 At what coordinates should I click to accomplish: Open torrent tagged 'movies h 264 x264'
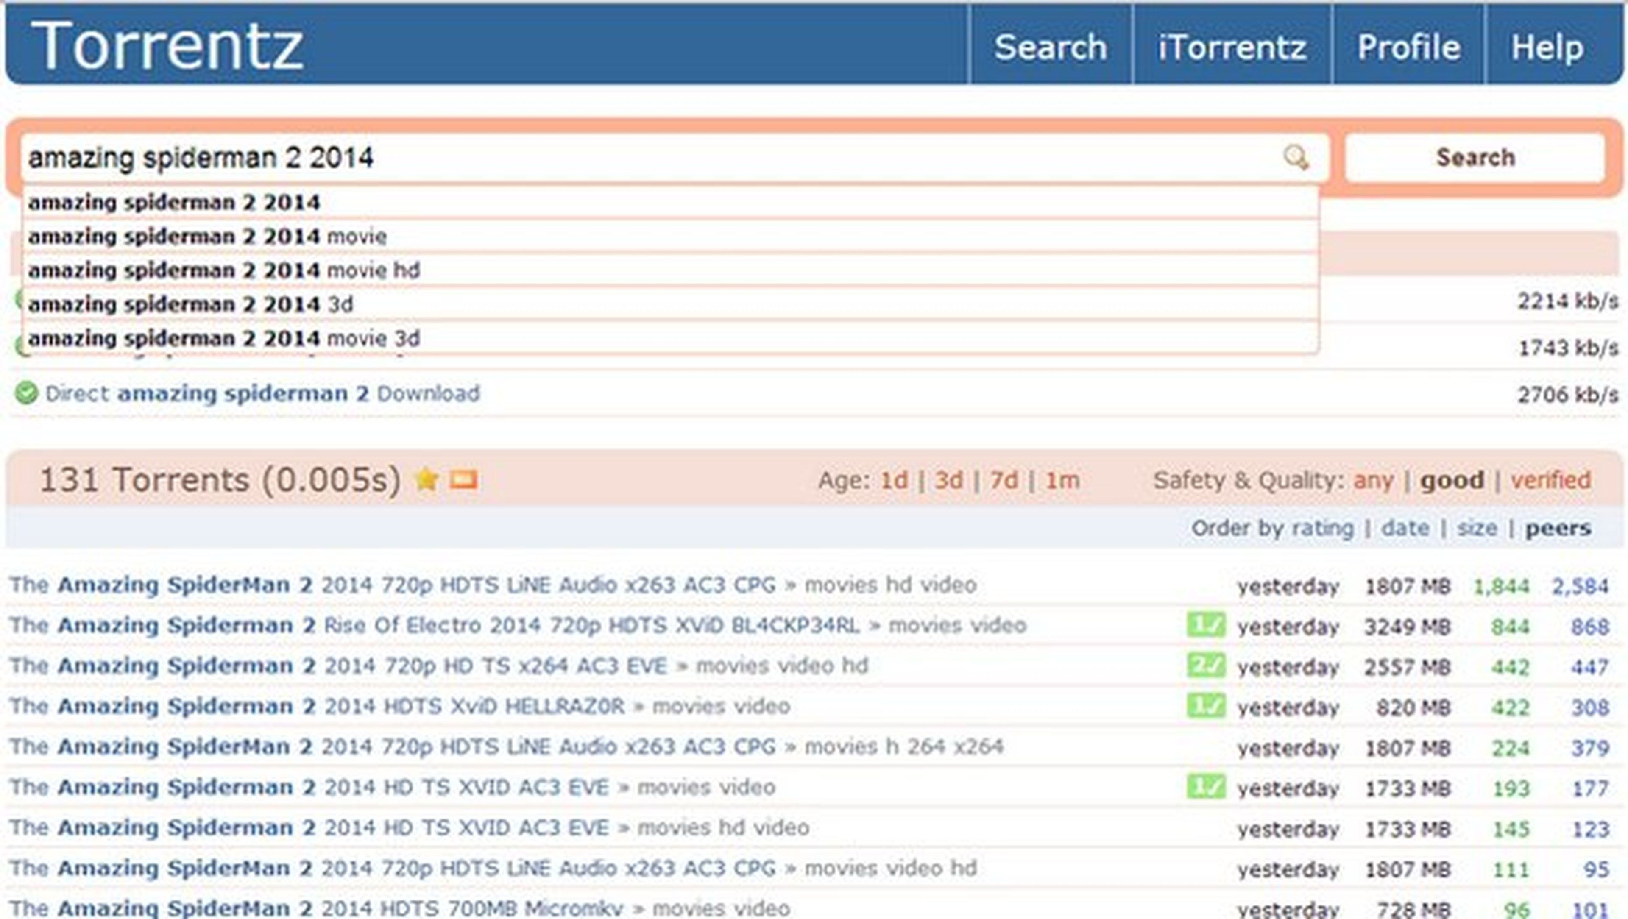pyautogui.click(x=393, y=747)
